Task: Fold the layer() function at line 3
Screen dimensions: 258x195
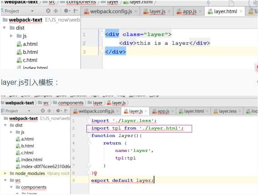Action: (89, 136)
